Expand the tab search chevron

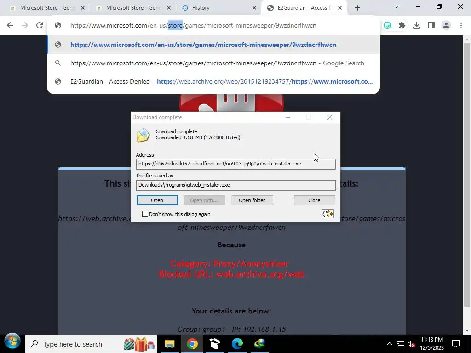[397, 6]
